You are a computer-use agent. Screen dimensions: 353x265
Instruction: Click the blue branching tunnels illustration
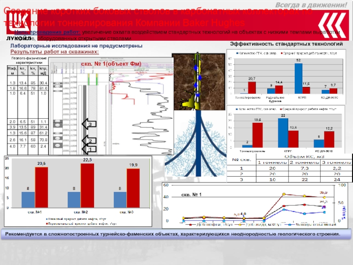click(195, 143)
